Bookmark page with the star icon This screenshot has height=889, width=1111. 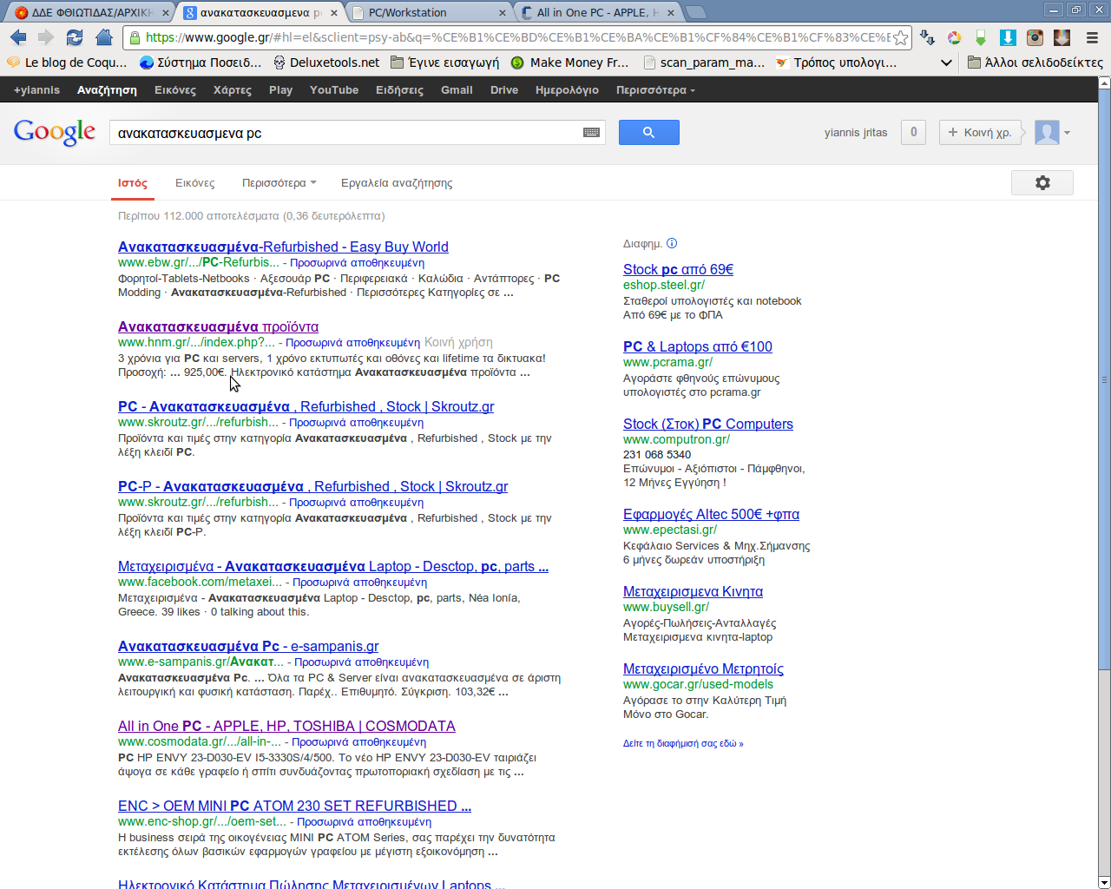tap(900, 37)
